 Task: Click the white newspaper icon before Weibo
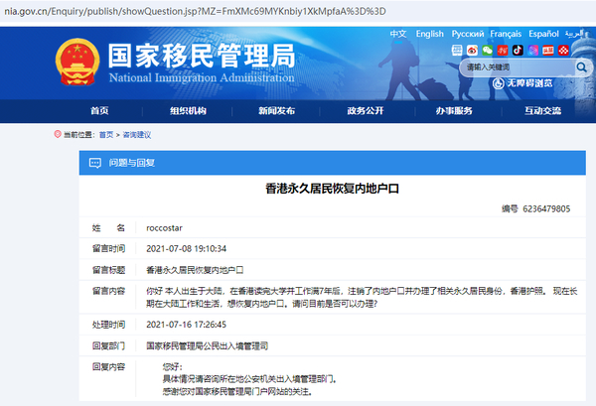pos(457,51)
